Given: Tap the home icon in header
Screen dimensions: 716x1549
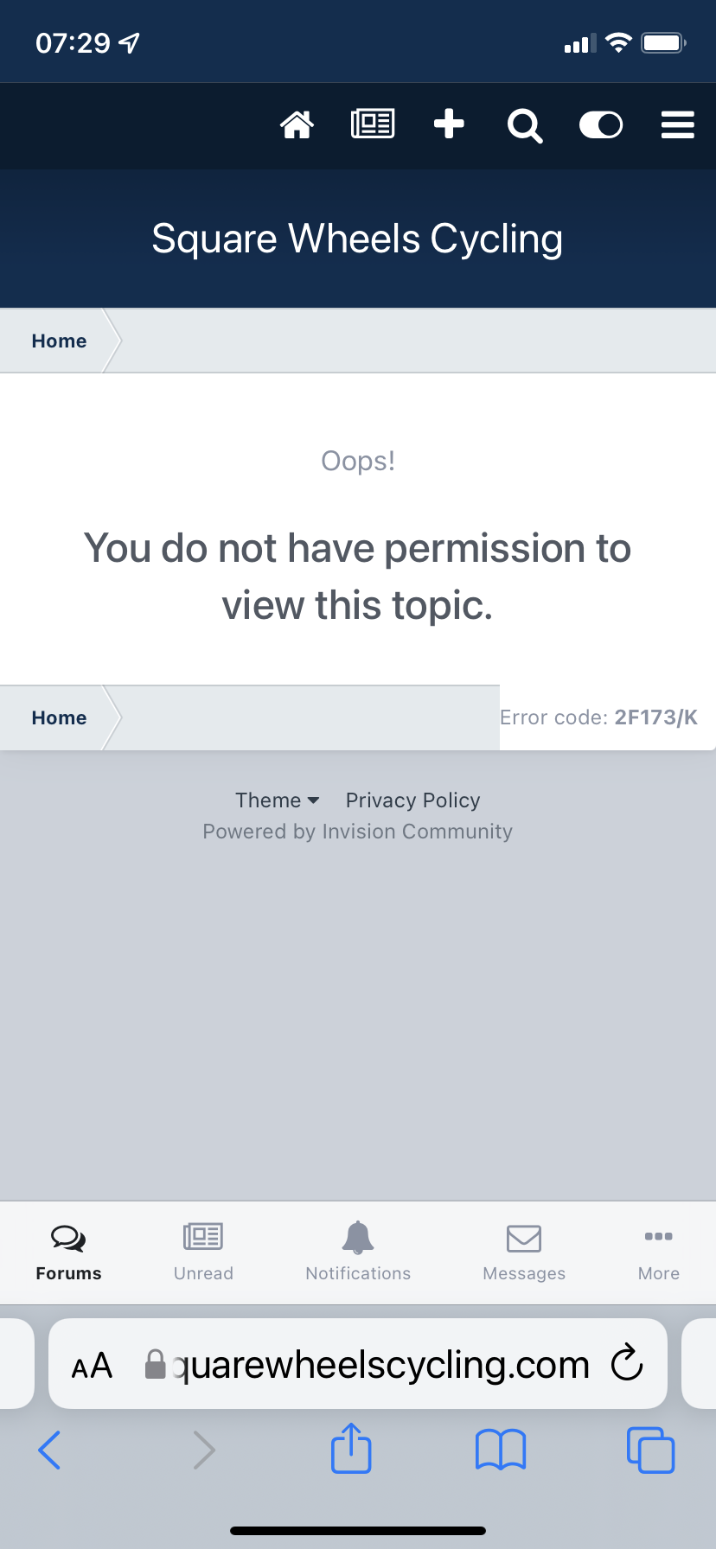Looking at the screenshot, I should [297, 125].
